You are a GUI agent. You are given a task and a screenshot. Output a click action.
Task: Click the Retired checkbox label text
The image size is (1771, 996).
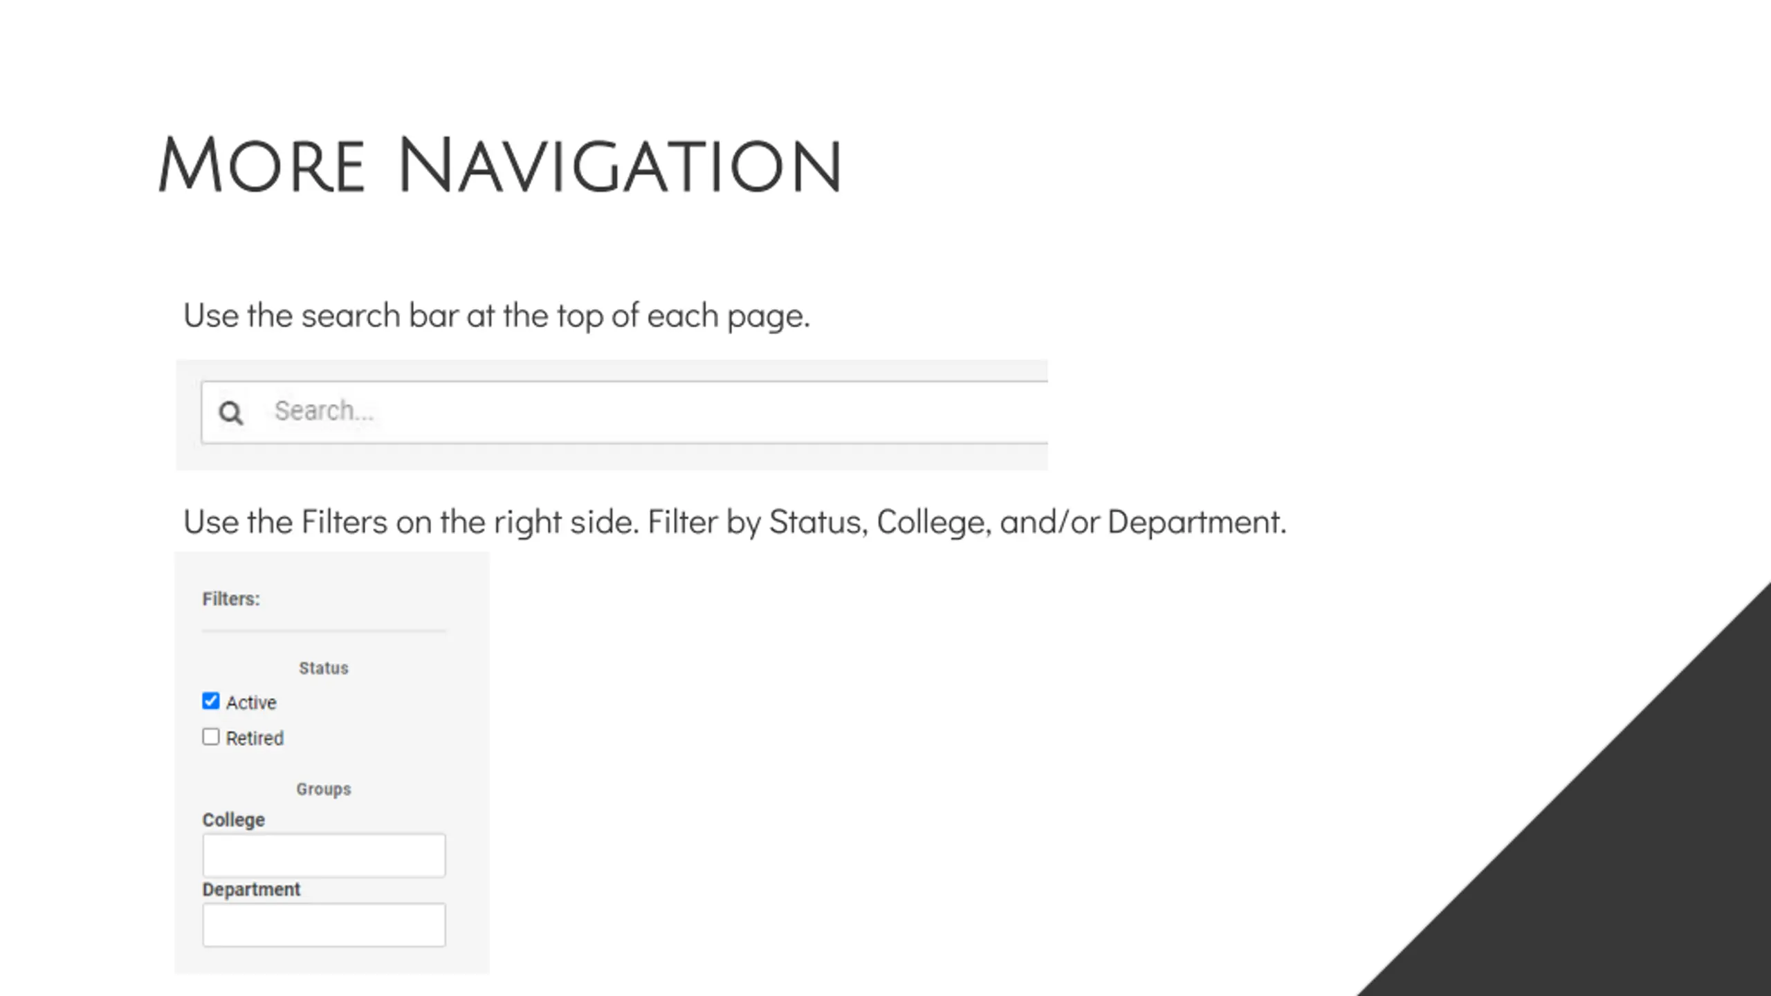click(x=255, y=738)
